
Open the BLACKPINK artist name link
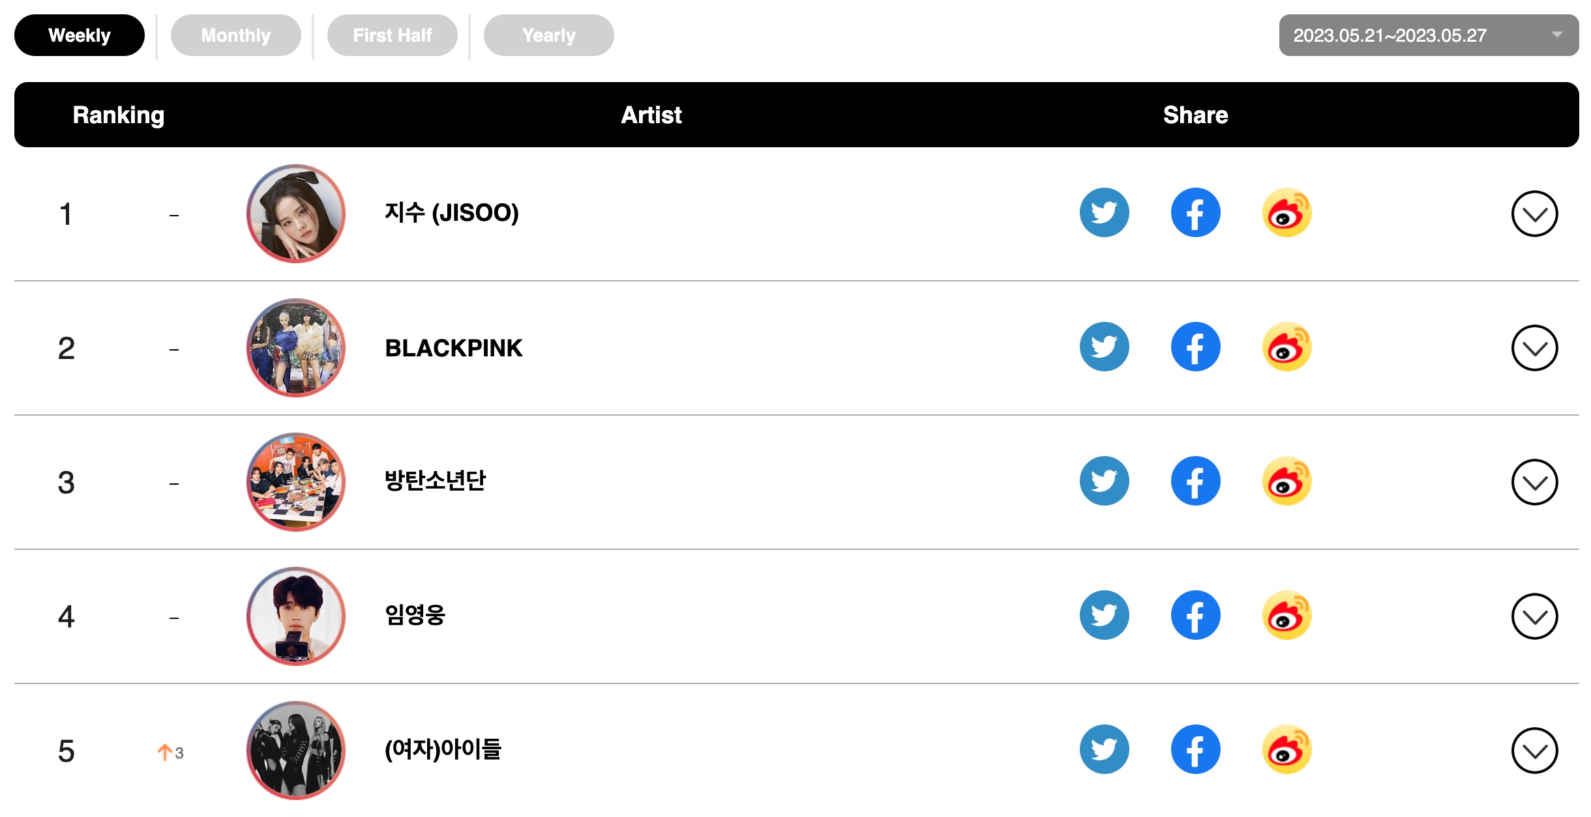(x=454, y=348)
